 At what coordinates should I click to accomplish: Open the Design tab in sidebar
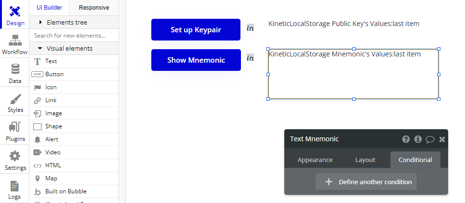coord(14,14)
